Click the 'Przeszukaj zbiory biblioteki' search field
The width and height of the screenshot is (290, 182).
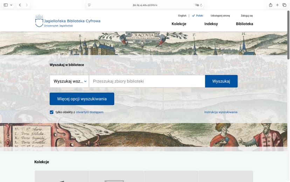point(147,81)
